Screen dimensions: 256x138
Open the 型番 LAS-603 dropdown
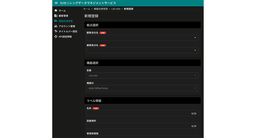tap(195, 75)
